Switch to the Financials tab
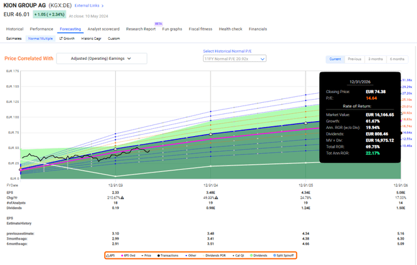 (x=258, y=29)
